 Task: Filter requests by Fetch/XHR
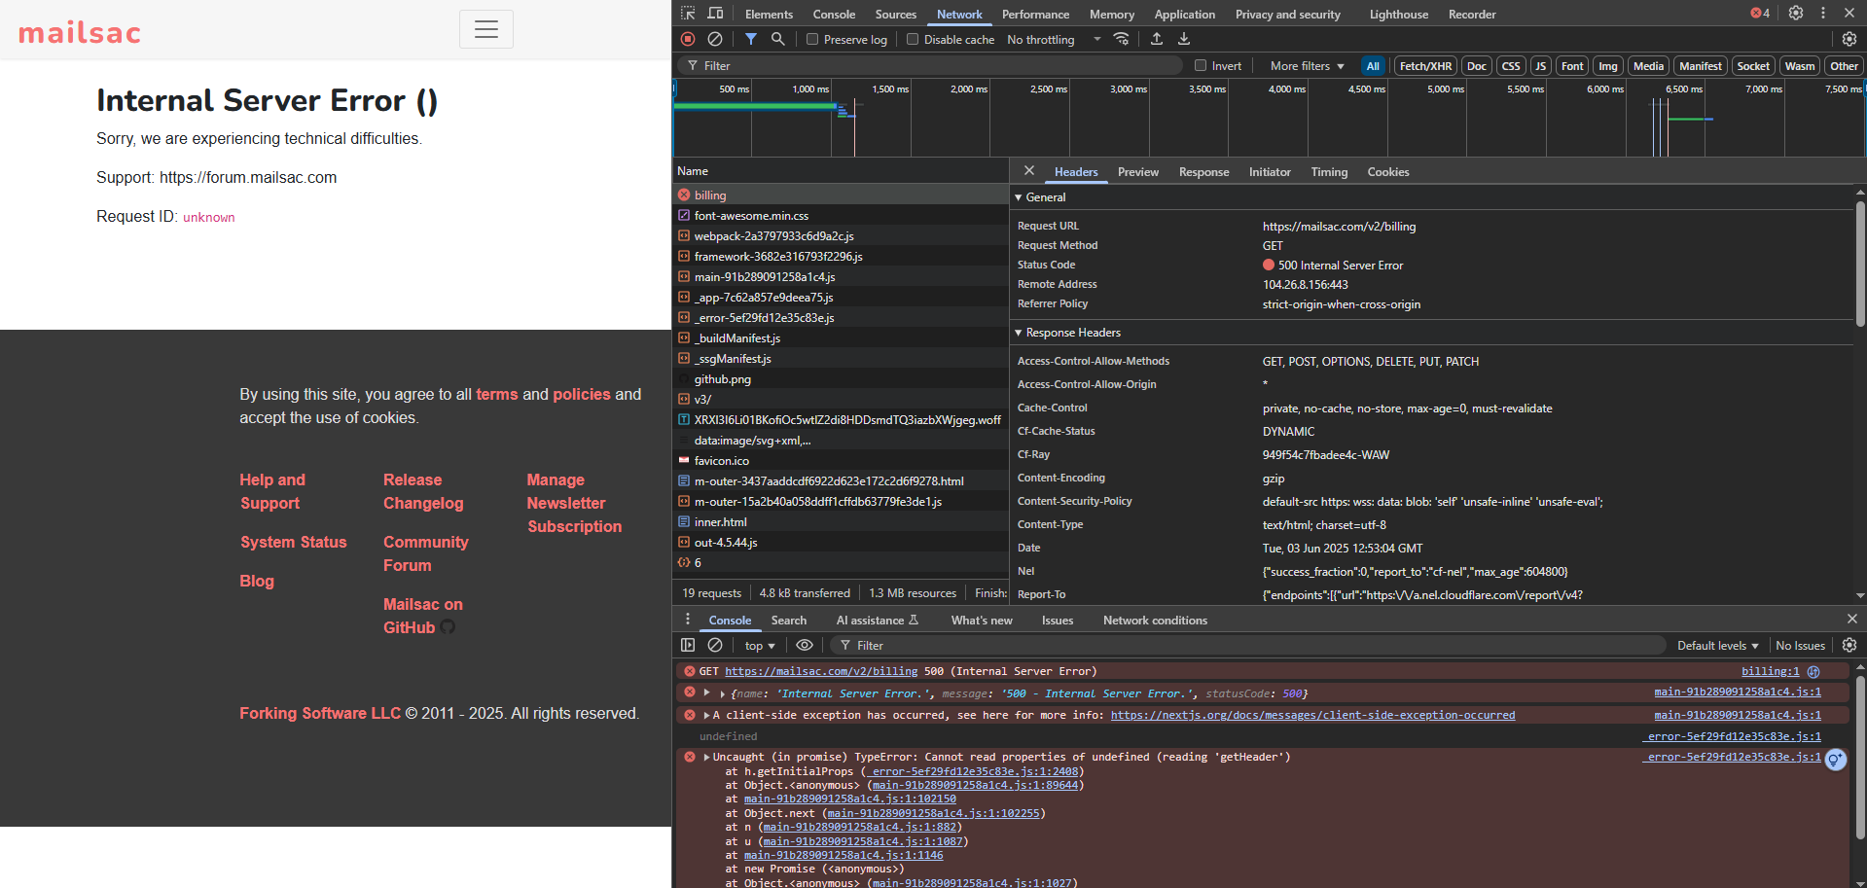(x=1425, y=66)
